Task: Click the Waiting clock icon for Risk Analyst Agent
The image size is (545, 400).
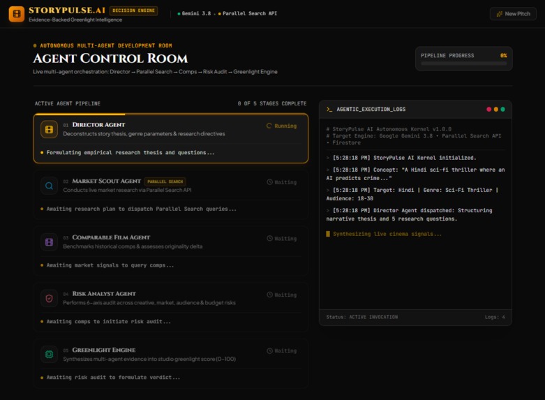Action: [x=269, y=295]
